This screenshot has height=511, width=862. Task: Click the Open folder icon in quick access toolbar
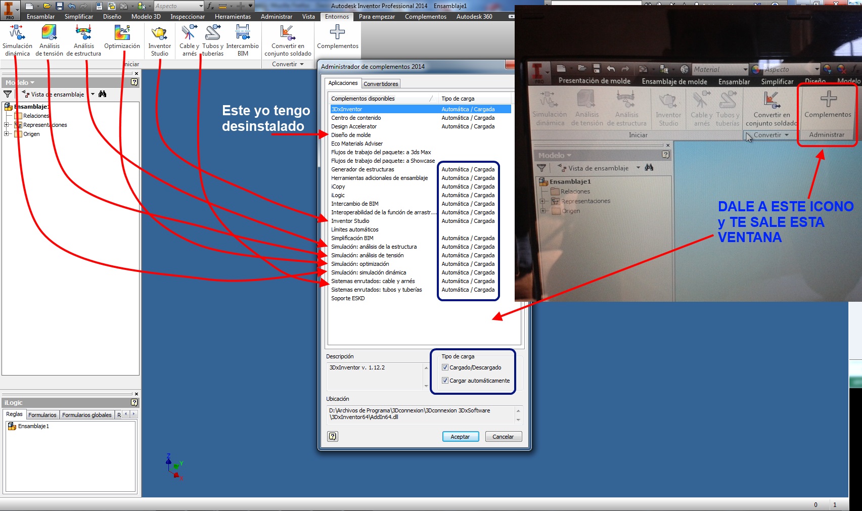click(x=47, y=6)
